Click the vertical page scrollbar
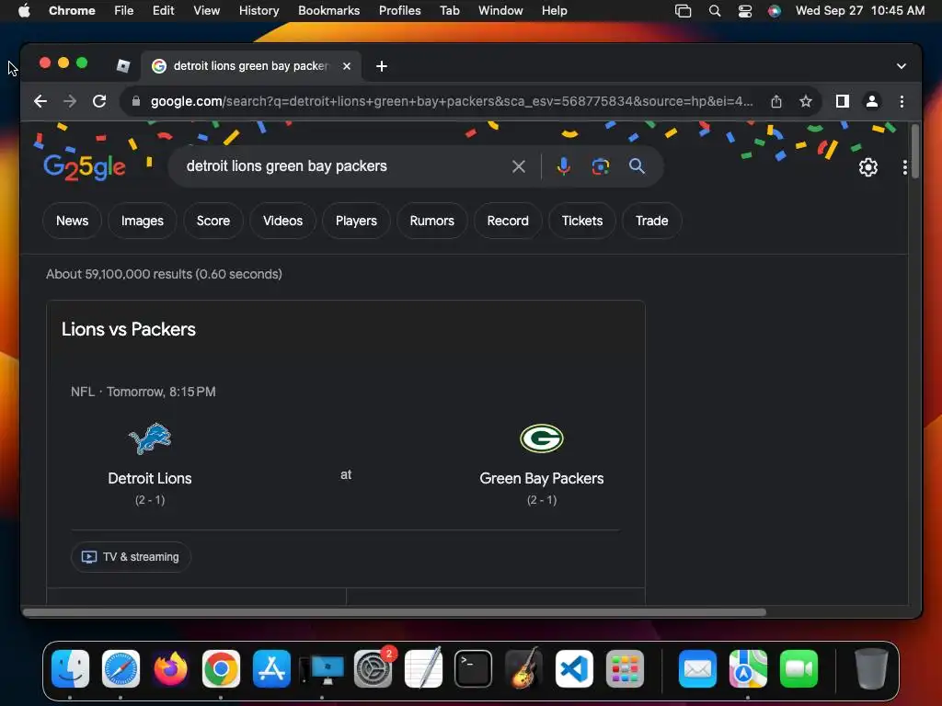The height and width of the screenshot is (706, 942). point(915,152)
